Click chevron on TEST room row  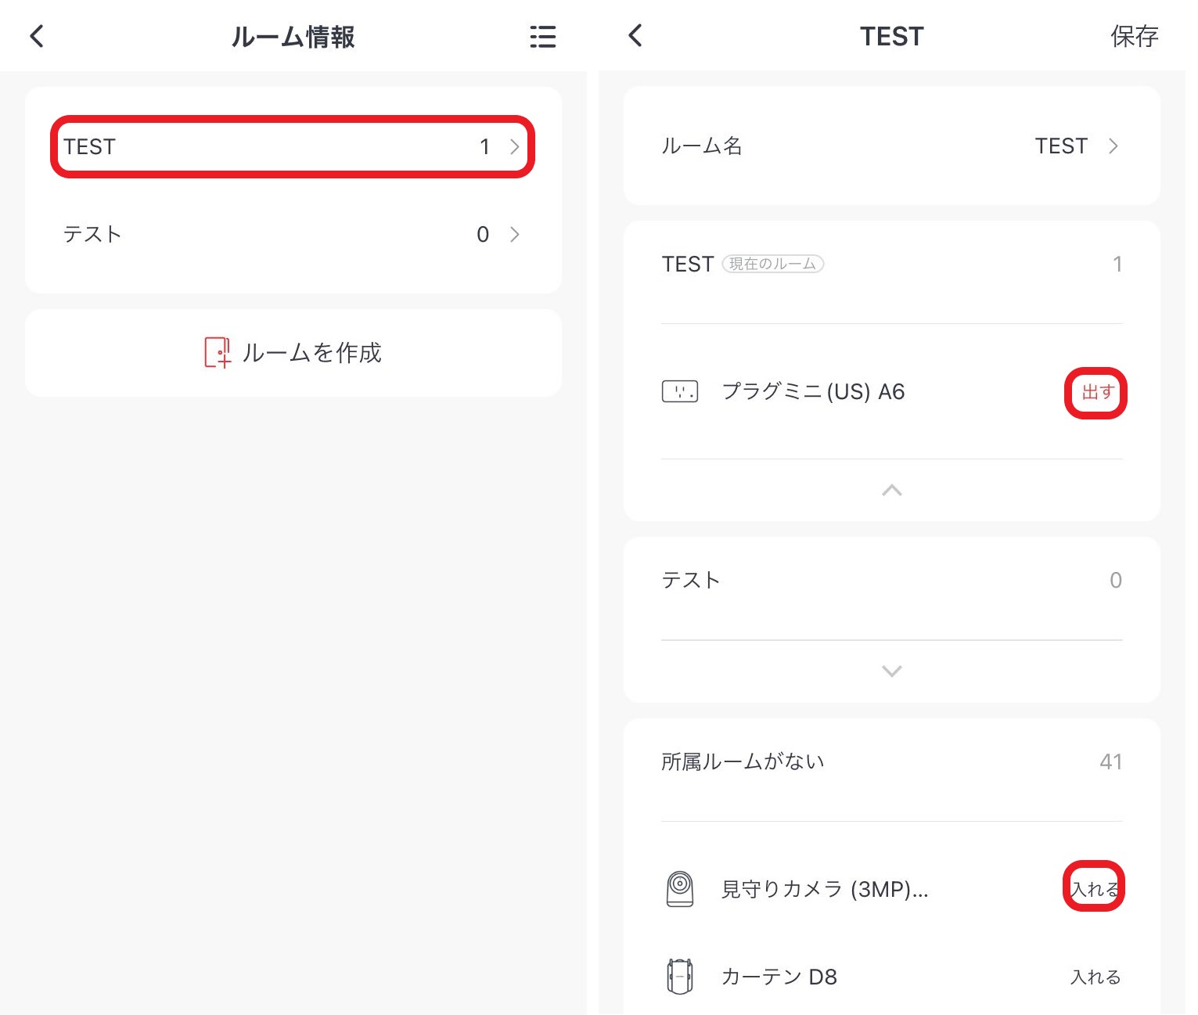coord(514,146)
